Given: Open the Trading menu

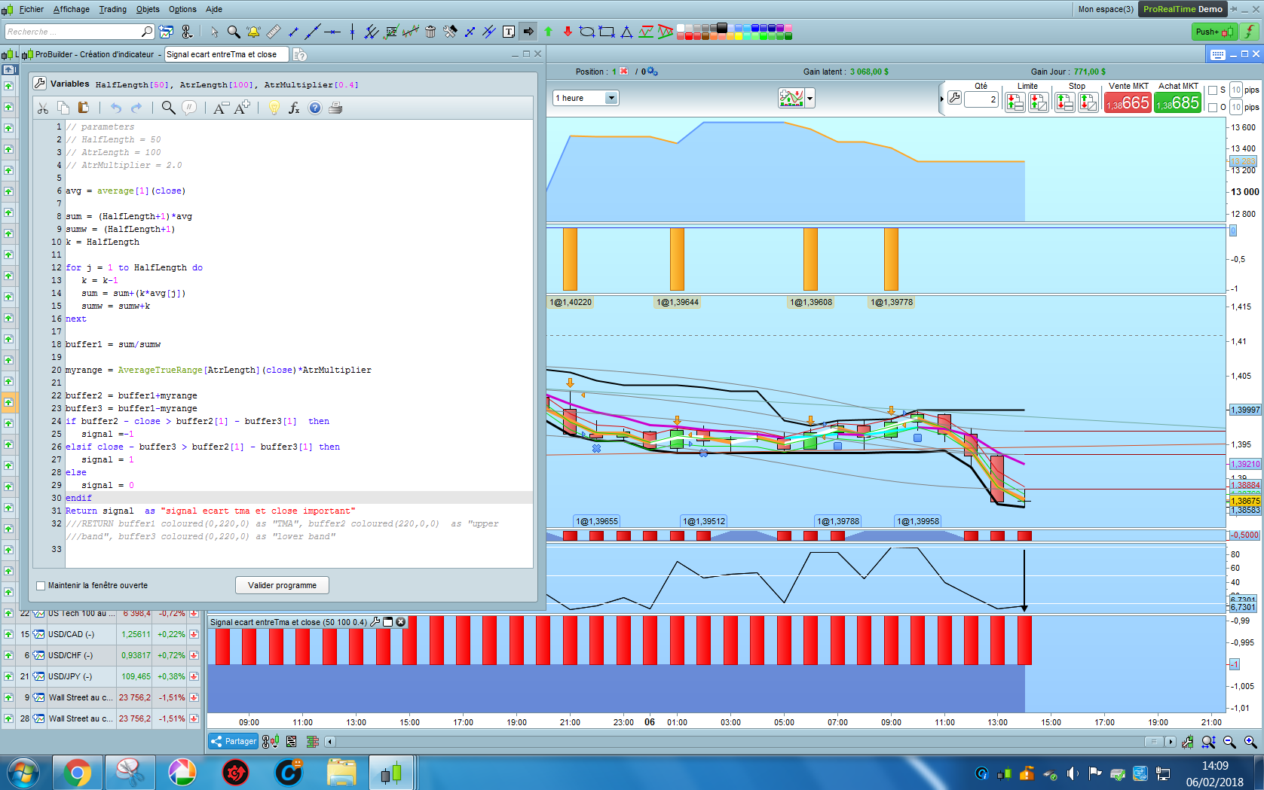Looking at the screenshot, I should (x=112, y=9).
